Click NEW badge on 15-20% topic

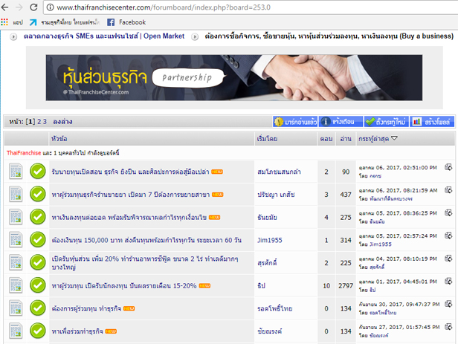point(204,286)
